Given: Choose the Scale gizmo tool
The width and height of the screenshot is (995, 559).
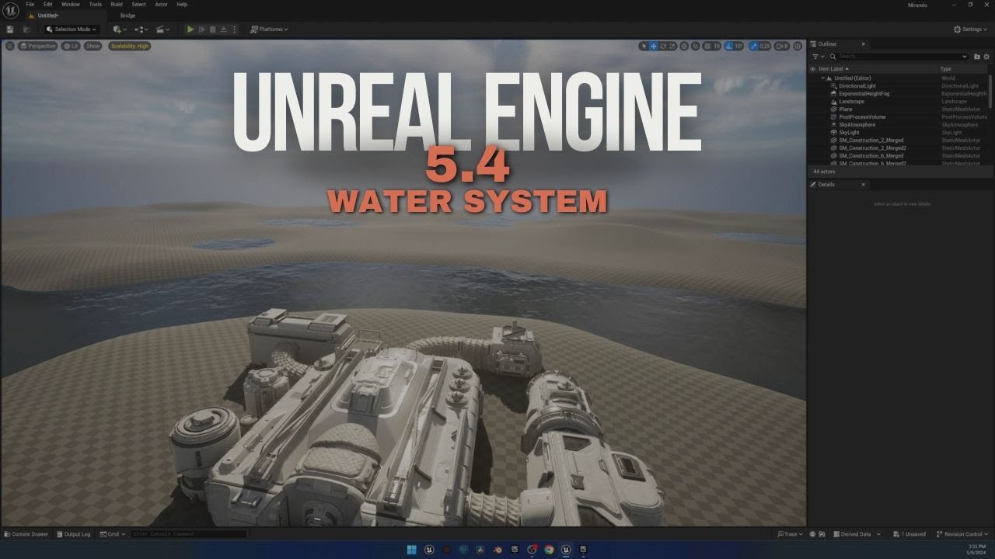Looking at the screenshot, I should pyautogui.click(x=673, y=46).
